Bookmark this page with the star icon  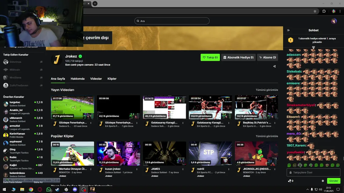315,11
